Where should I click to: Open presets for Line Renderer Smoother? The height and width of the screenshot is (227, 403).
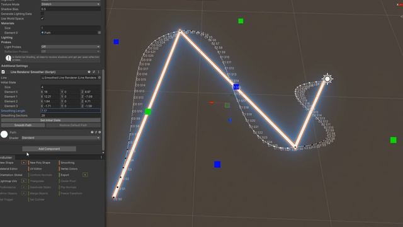94,72
